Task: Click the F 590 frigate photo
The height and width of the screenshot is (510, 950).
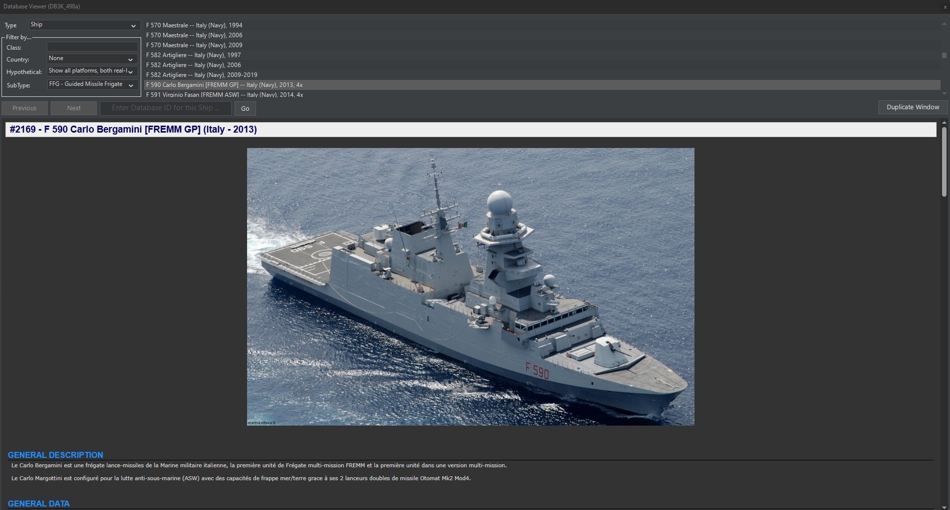Action: (x=471, y=287)
